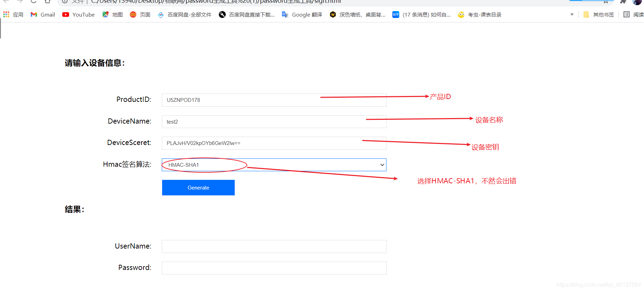Viewport: 644px width, 291px height.
Task: Click the DeviceName label
Action: click(130, 121)
